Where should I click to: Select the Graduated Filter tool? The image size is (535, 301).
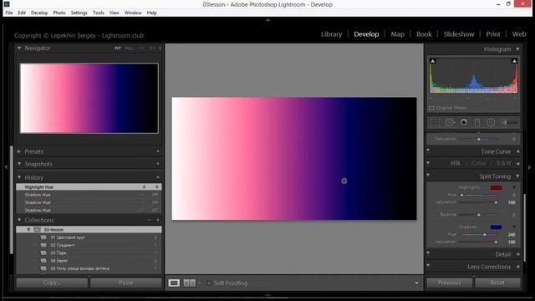tap(477, 123)
